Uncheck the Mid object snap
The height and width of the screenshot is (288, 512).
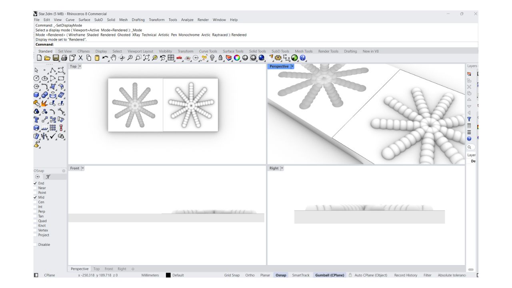(x=35, y=197)
